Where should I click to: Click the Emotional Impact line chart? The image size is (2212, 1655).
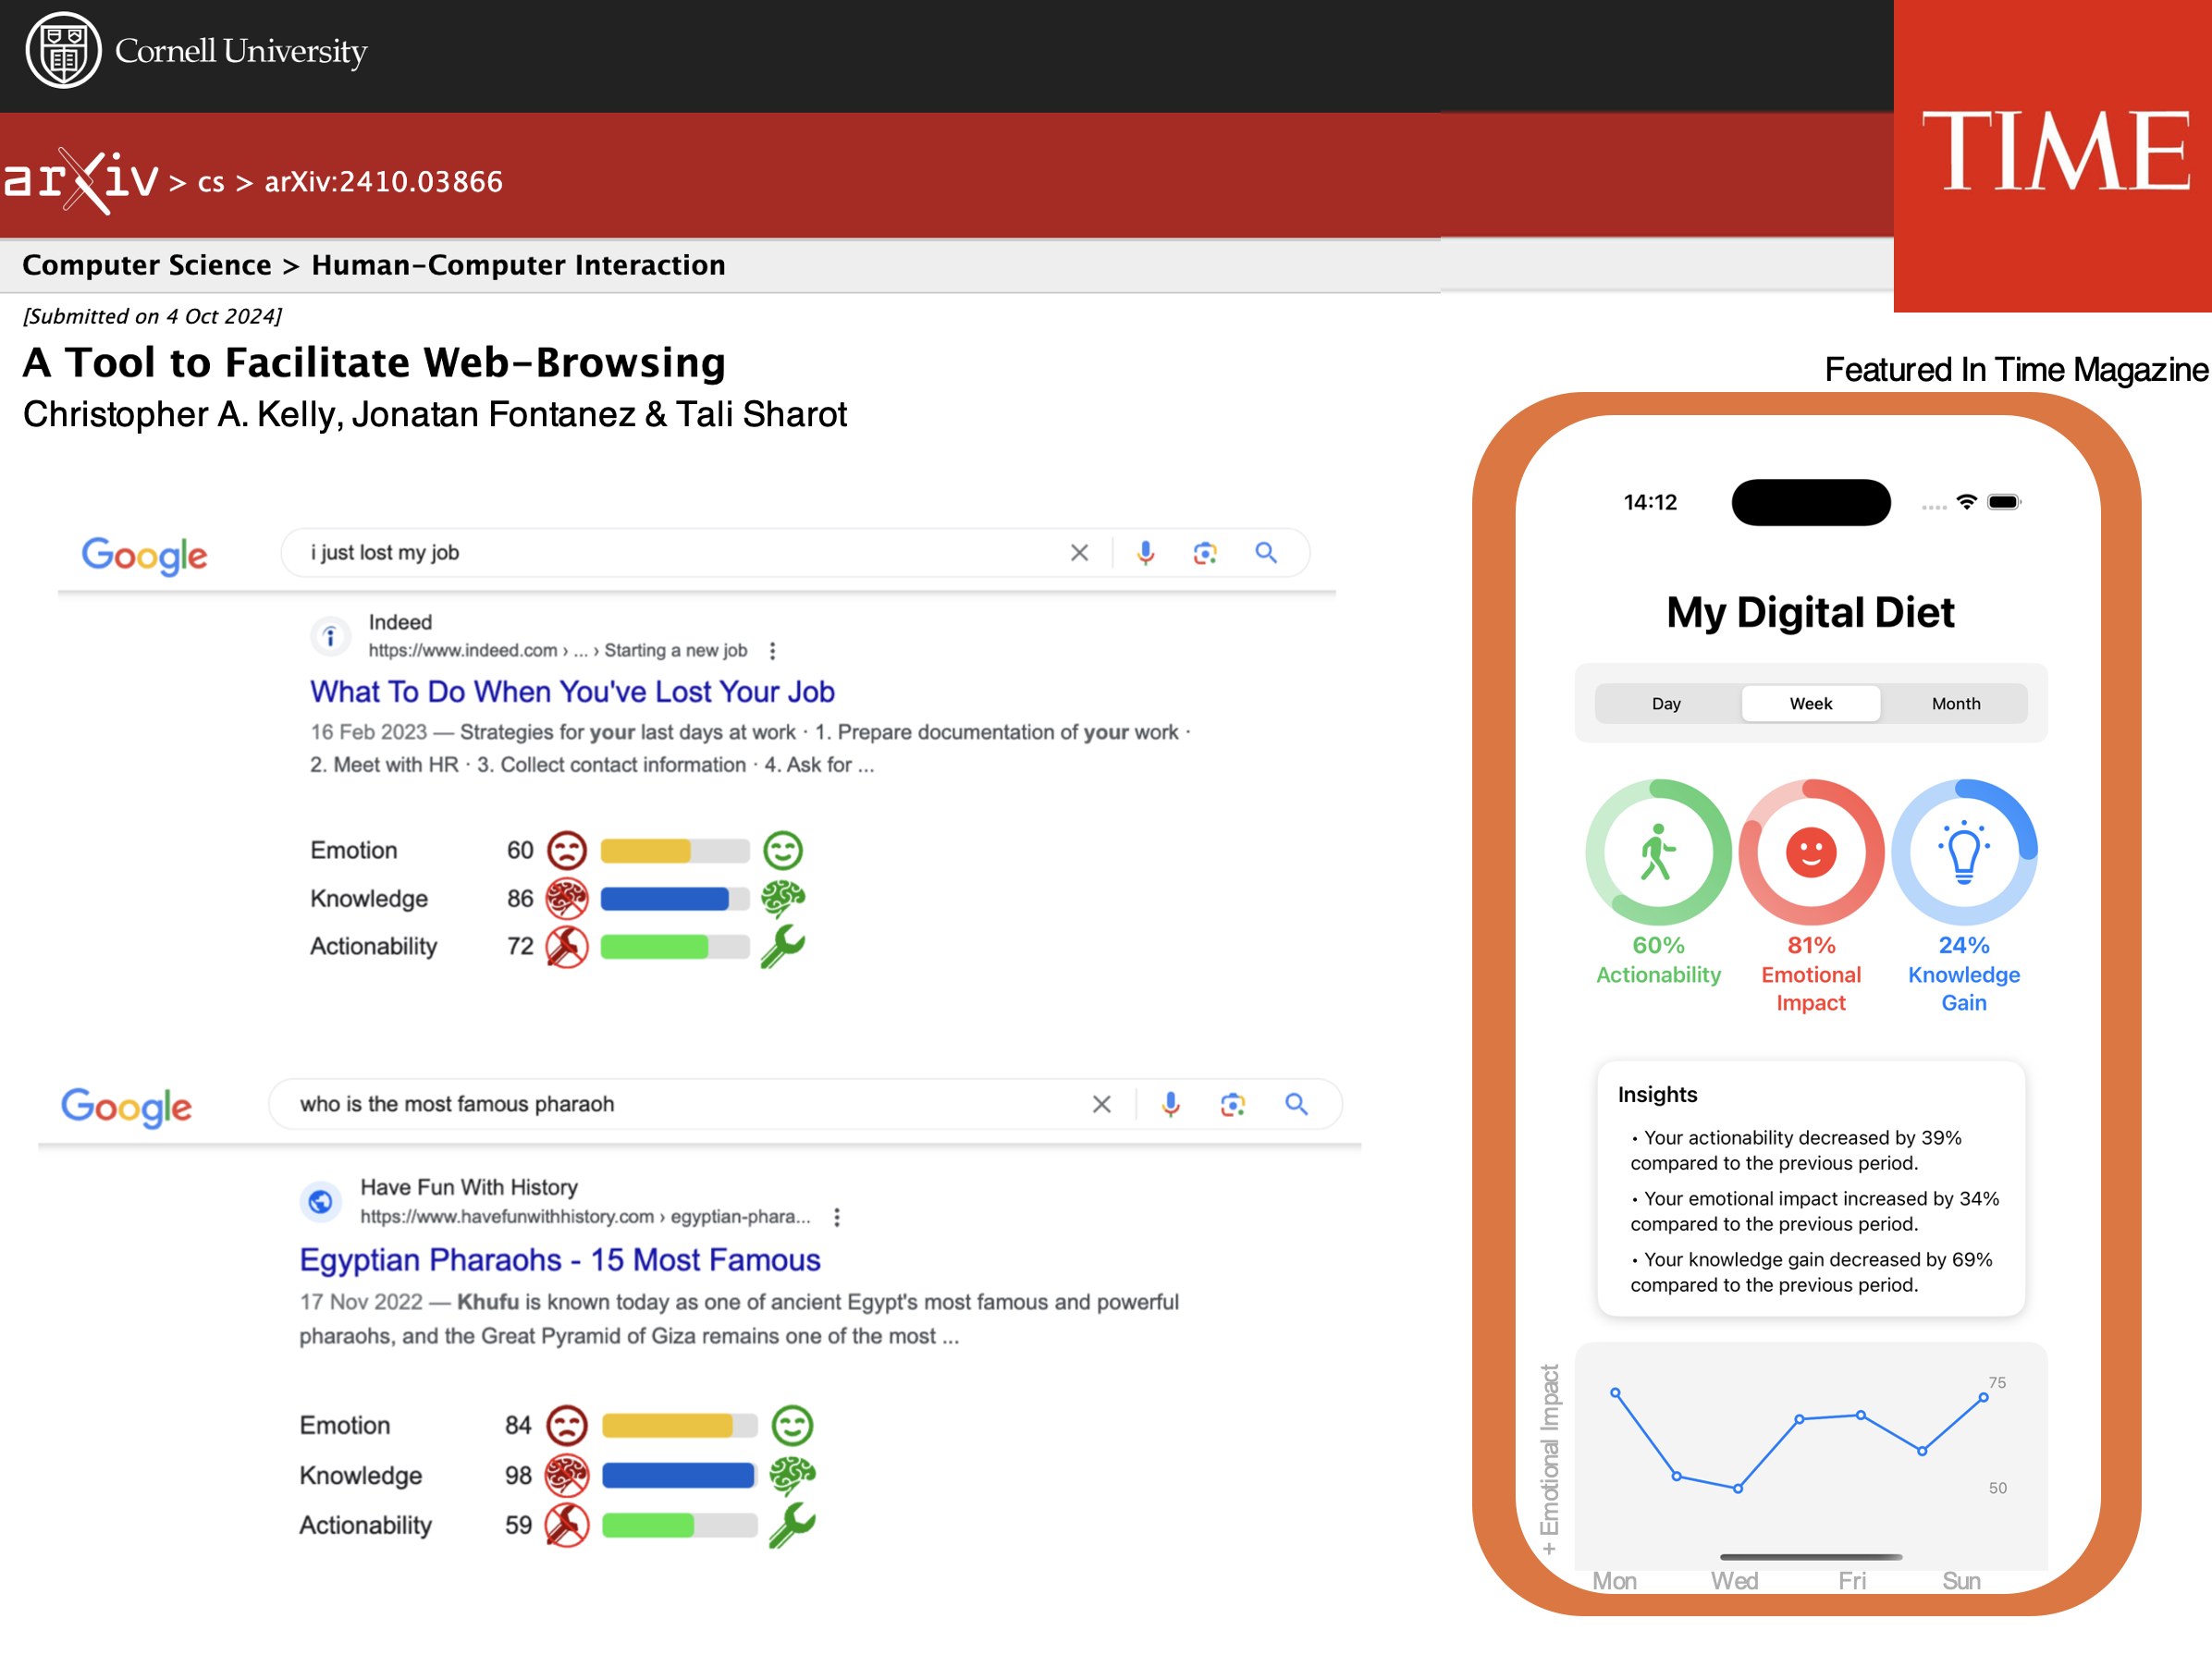pos(1811,1455)
